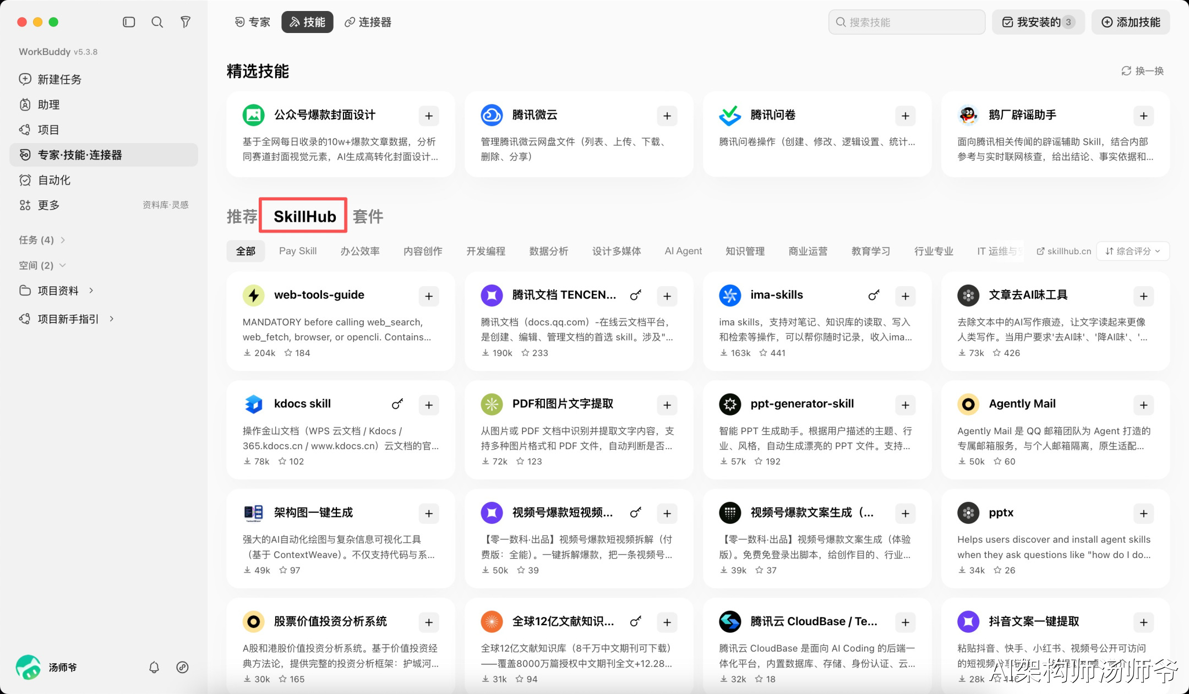Install ppt-generator-skill via plus icon
Viewport: 1189px width, 694px height.
(x=906, y=405)
